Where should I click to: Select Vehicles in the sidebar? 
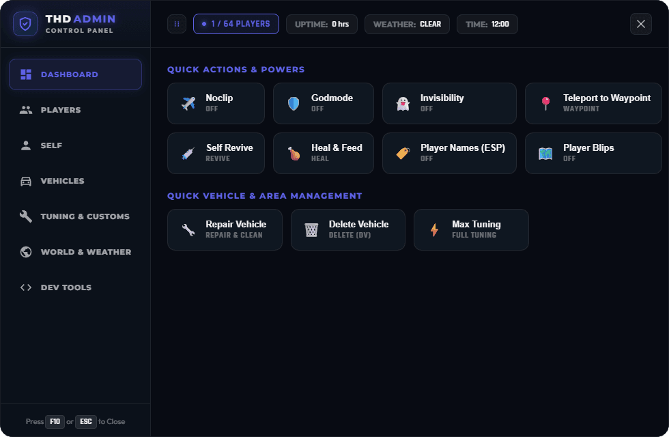76,182
